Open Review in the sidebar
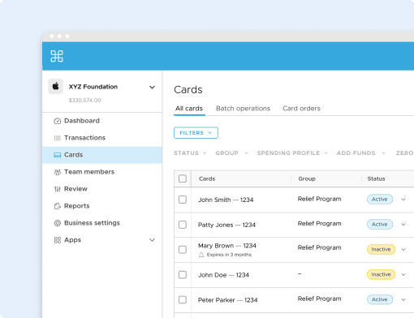Viewport: 414px width, 318px height. point(102,189)
